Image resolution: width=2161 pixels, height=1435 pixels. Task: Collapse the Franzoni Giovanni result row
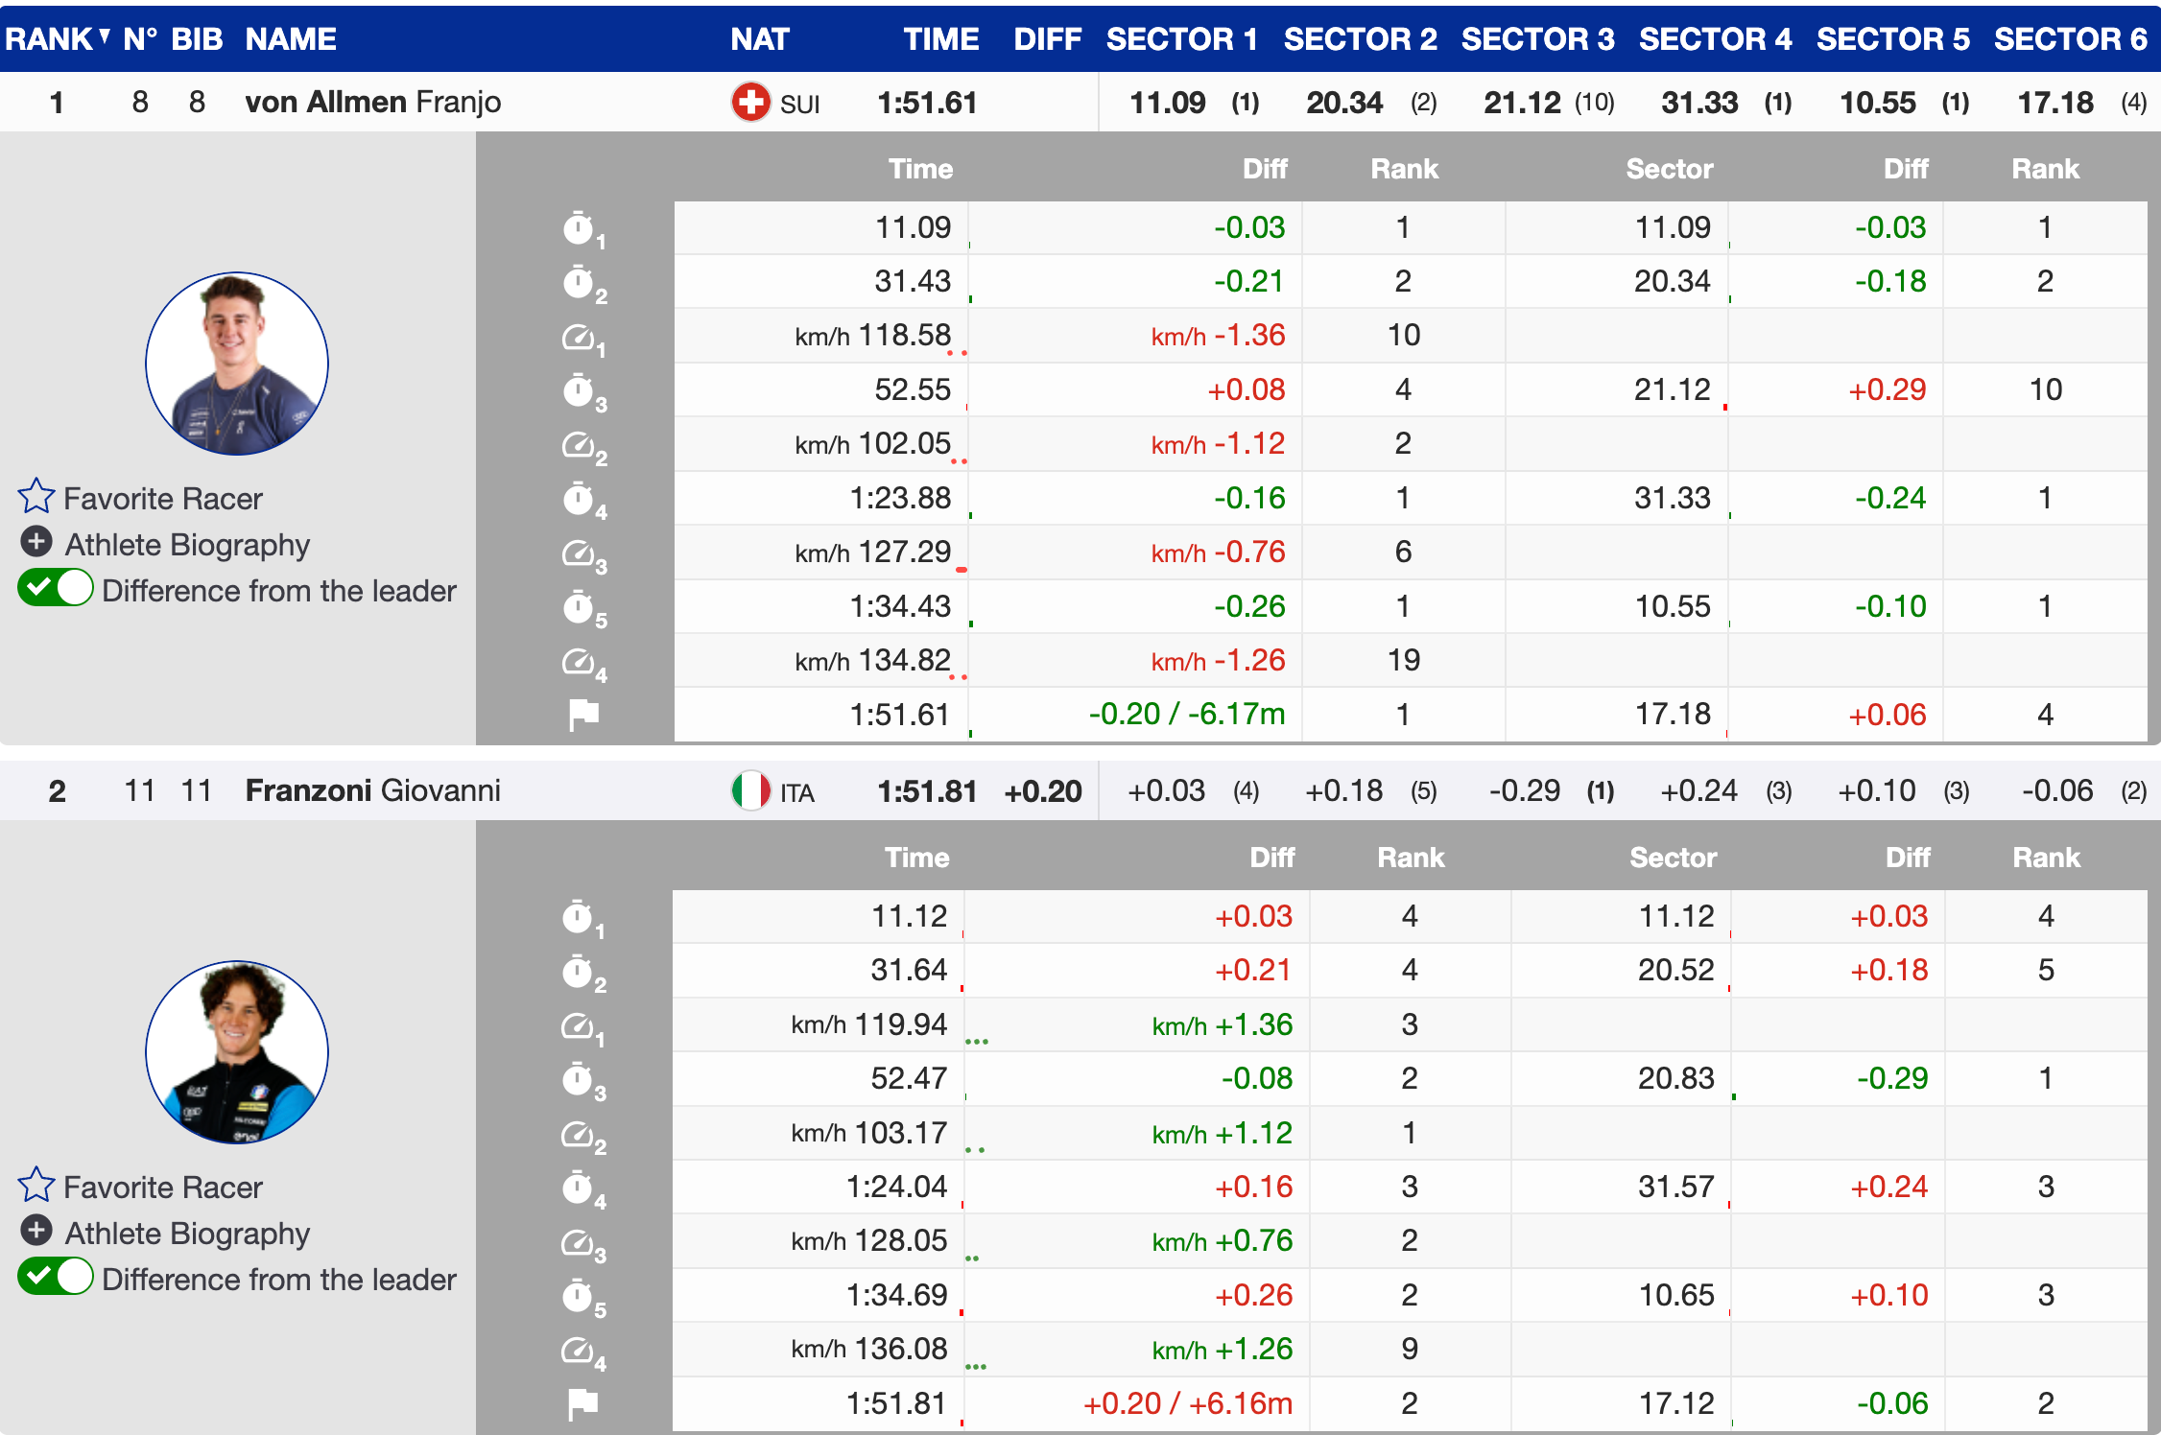pos(372,790)
